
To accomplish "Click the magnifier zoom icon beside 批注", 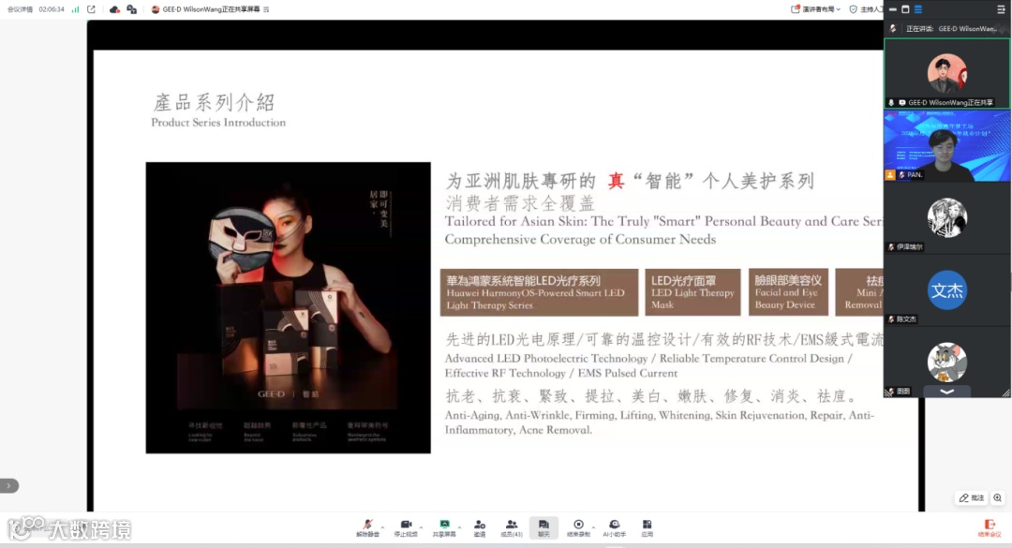I will pos(998,497).
